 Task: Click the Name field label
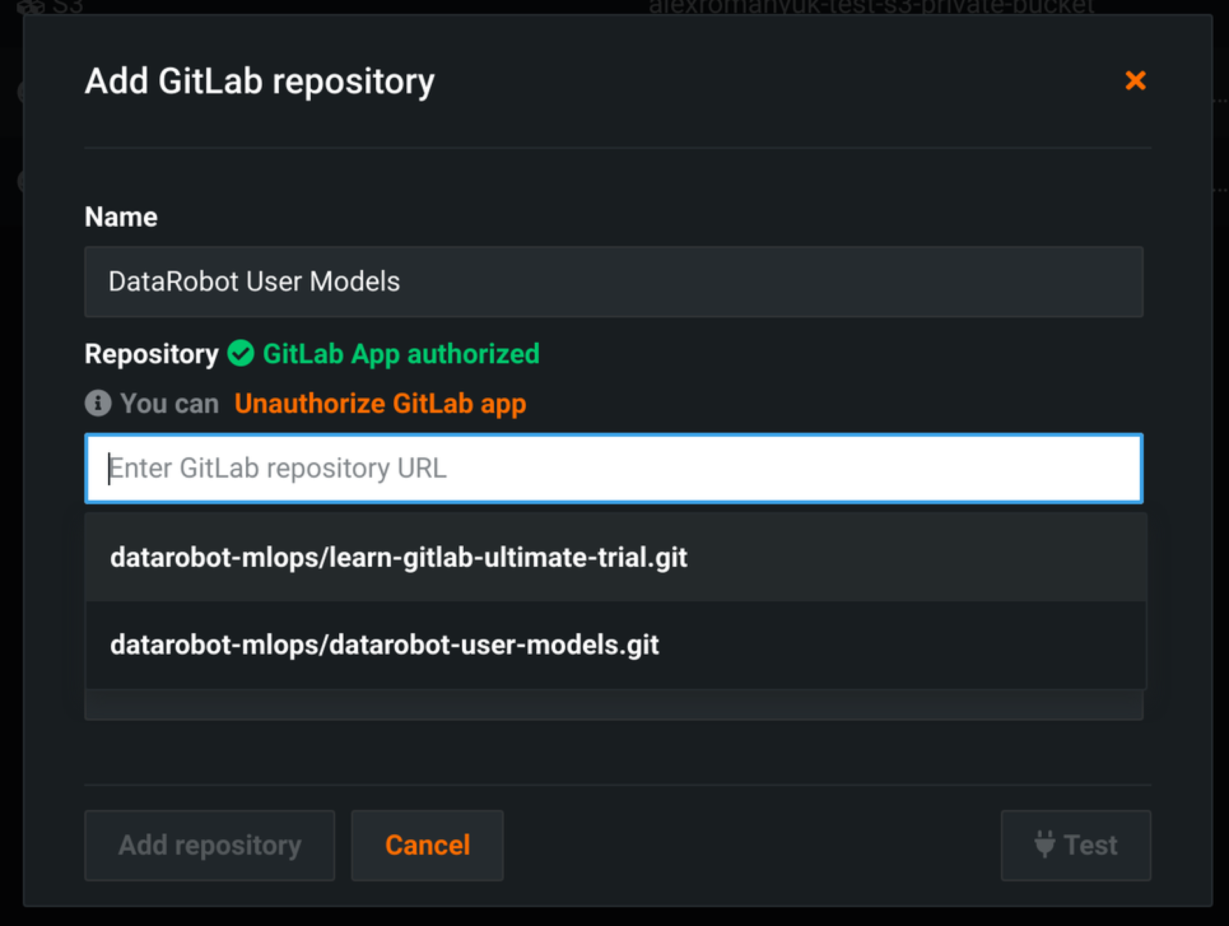click(x=121, y=217)
